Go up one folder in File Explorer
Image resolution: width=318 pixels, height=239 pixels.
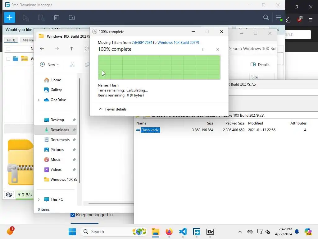72,48
